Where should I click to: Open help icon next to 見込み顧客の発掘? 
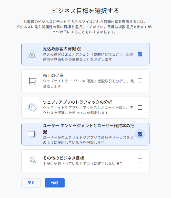pos(79,49)
